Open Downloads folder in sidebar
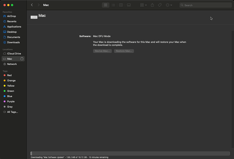 point(13,42)
